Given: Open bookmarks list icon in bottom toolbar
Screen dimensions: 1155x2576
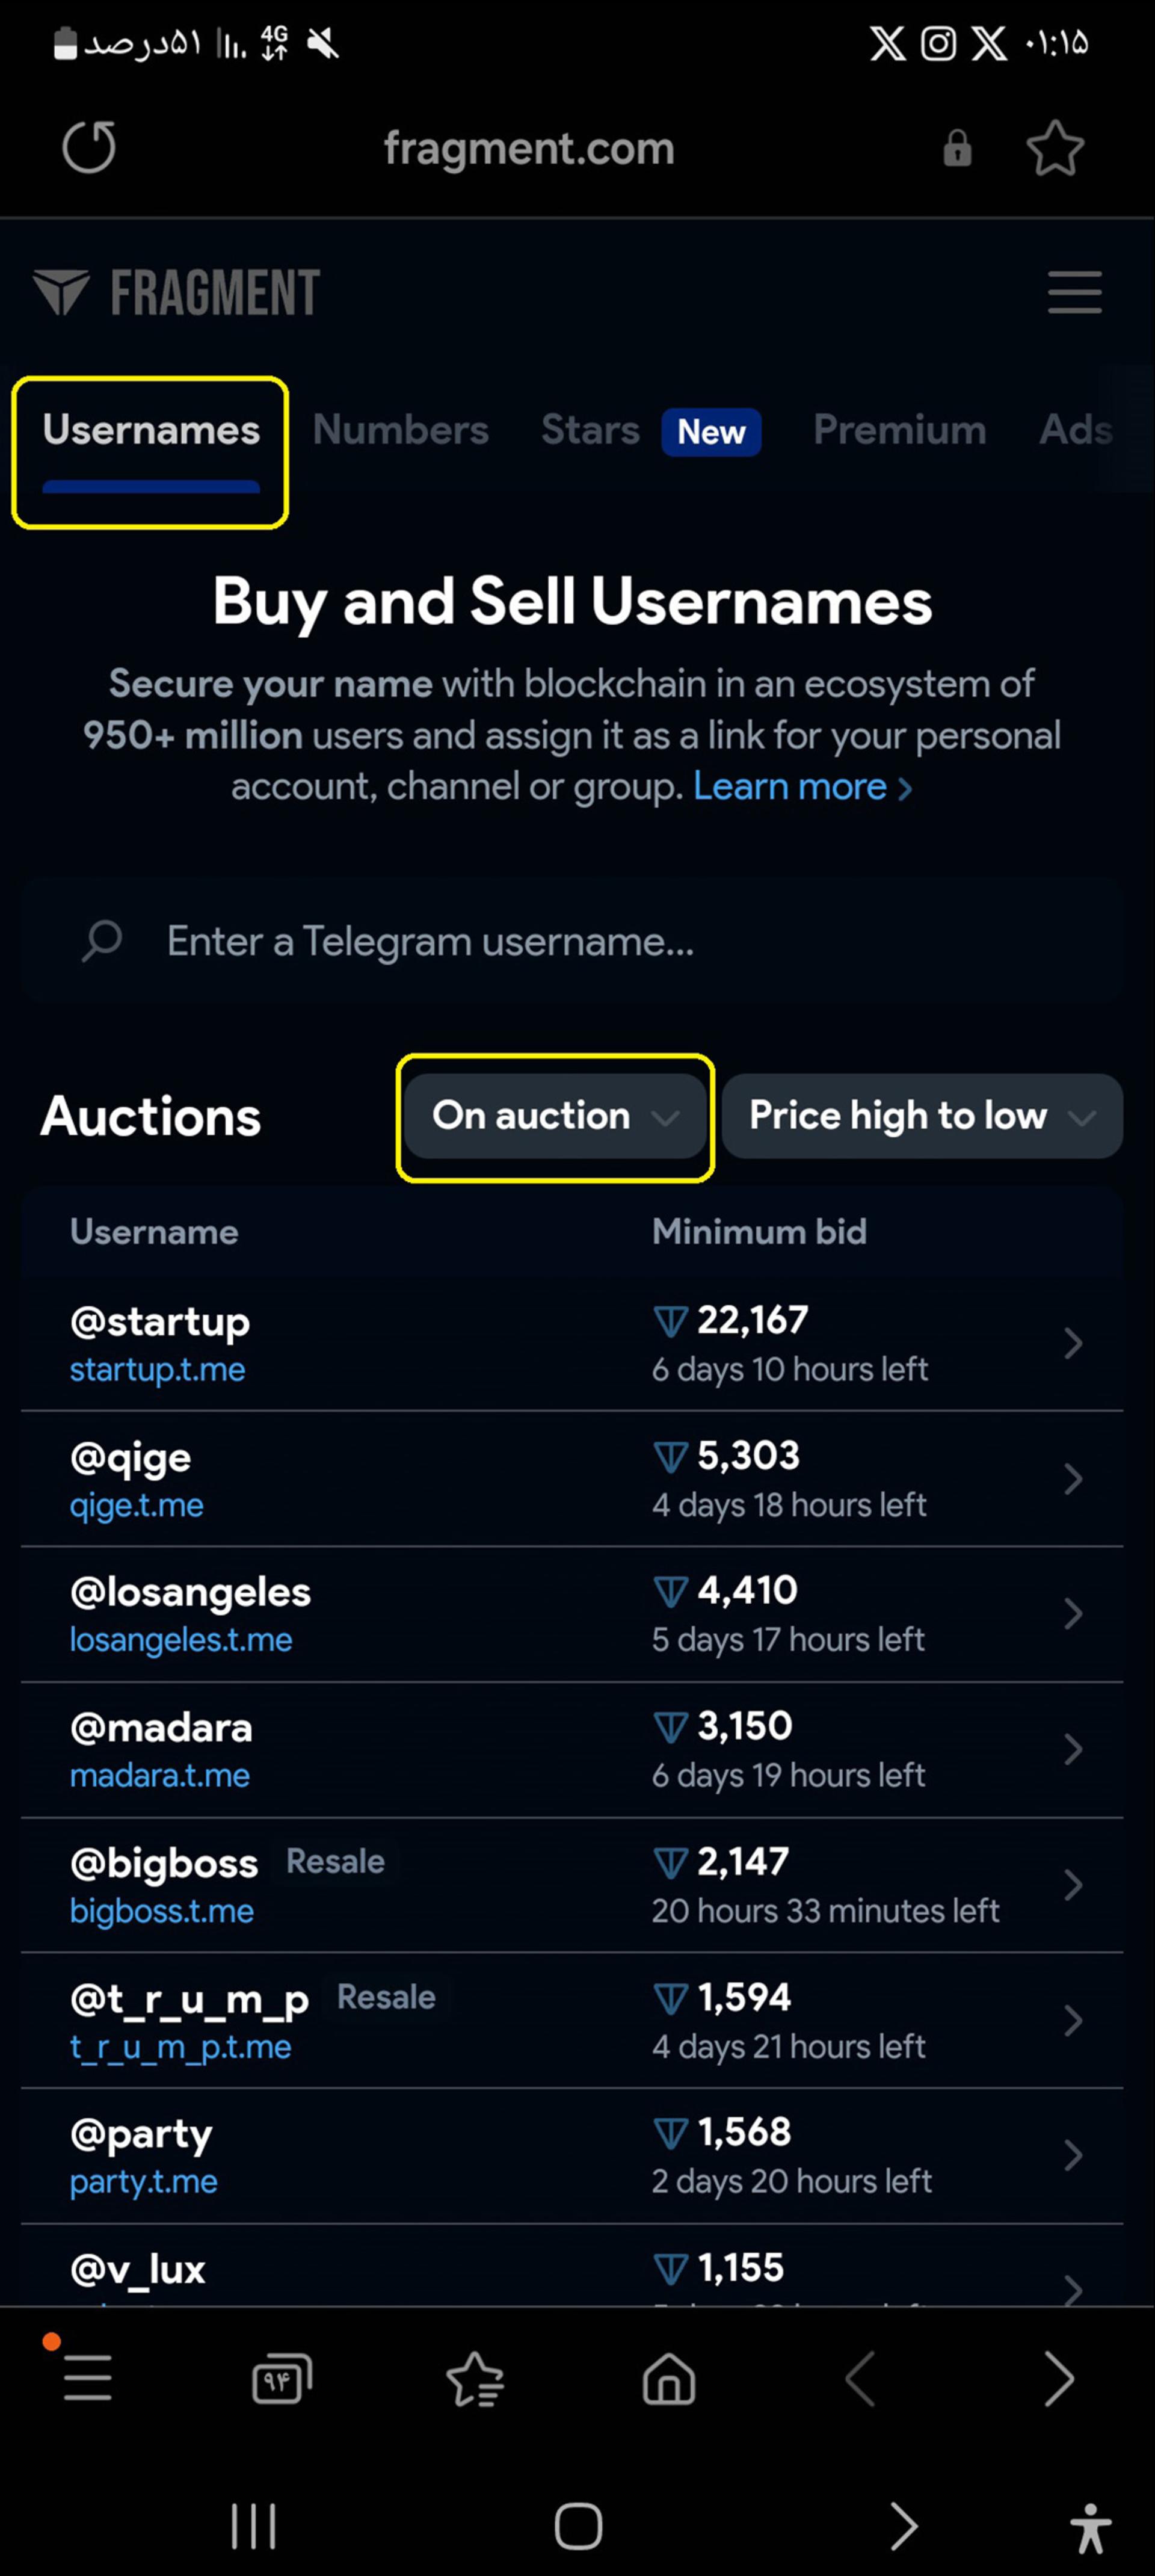Looking at the screenshot, I should (475, 2378).
